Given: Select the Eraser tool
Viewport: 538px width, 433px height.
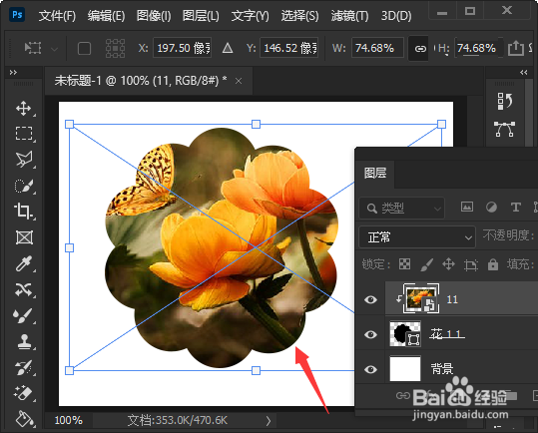Looking at the screenshot, I should [23, 393].
